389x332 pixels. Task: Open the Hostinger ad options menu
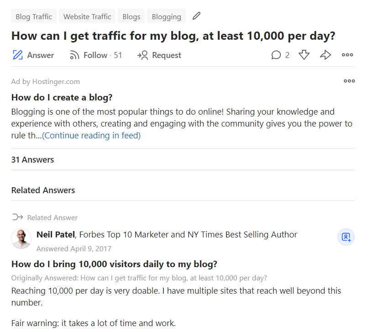[x=349, y=81]
